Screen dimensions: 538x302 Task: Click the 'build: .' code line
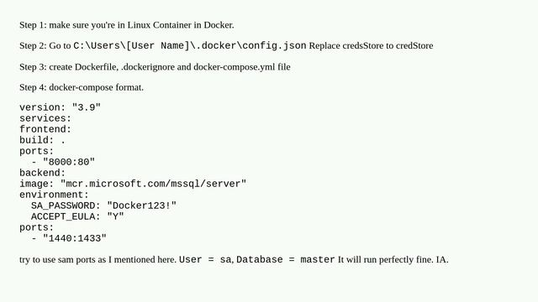[42, 140]
